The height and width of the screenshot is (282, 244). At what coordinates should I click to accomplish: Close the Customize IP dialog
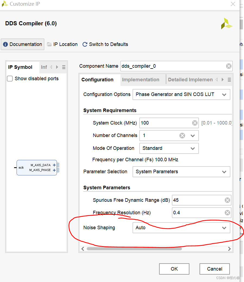point(233,4)
